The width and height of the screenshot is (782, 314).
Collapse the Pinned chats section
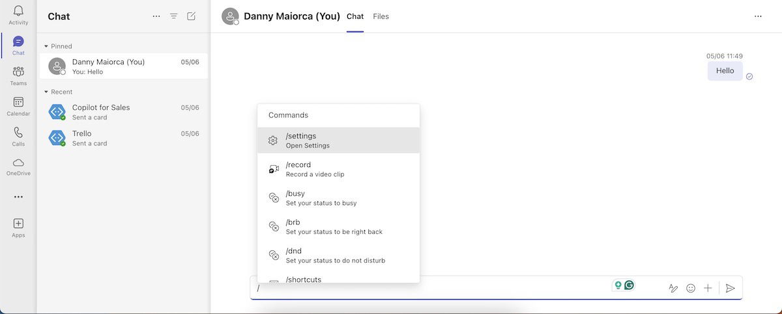[46, 46]
